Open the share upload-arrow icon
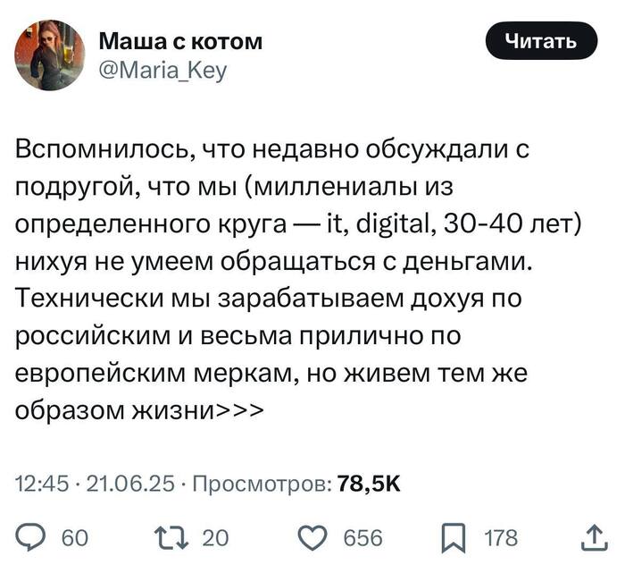The height and width of the screenshot is (573, 625). 591,537
